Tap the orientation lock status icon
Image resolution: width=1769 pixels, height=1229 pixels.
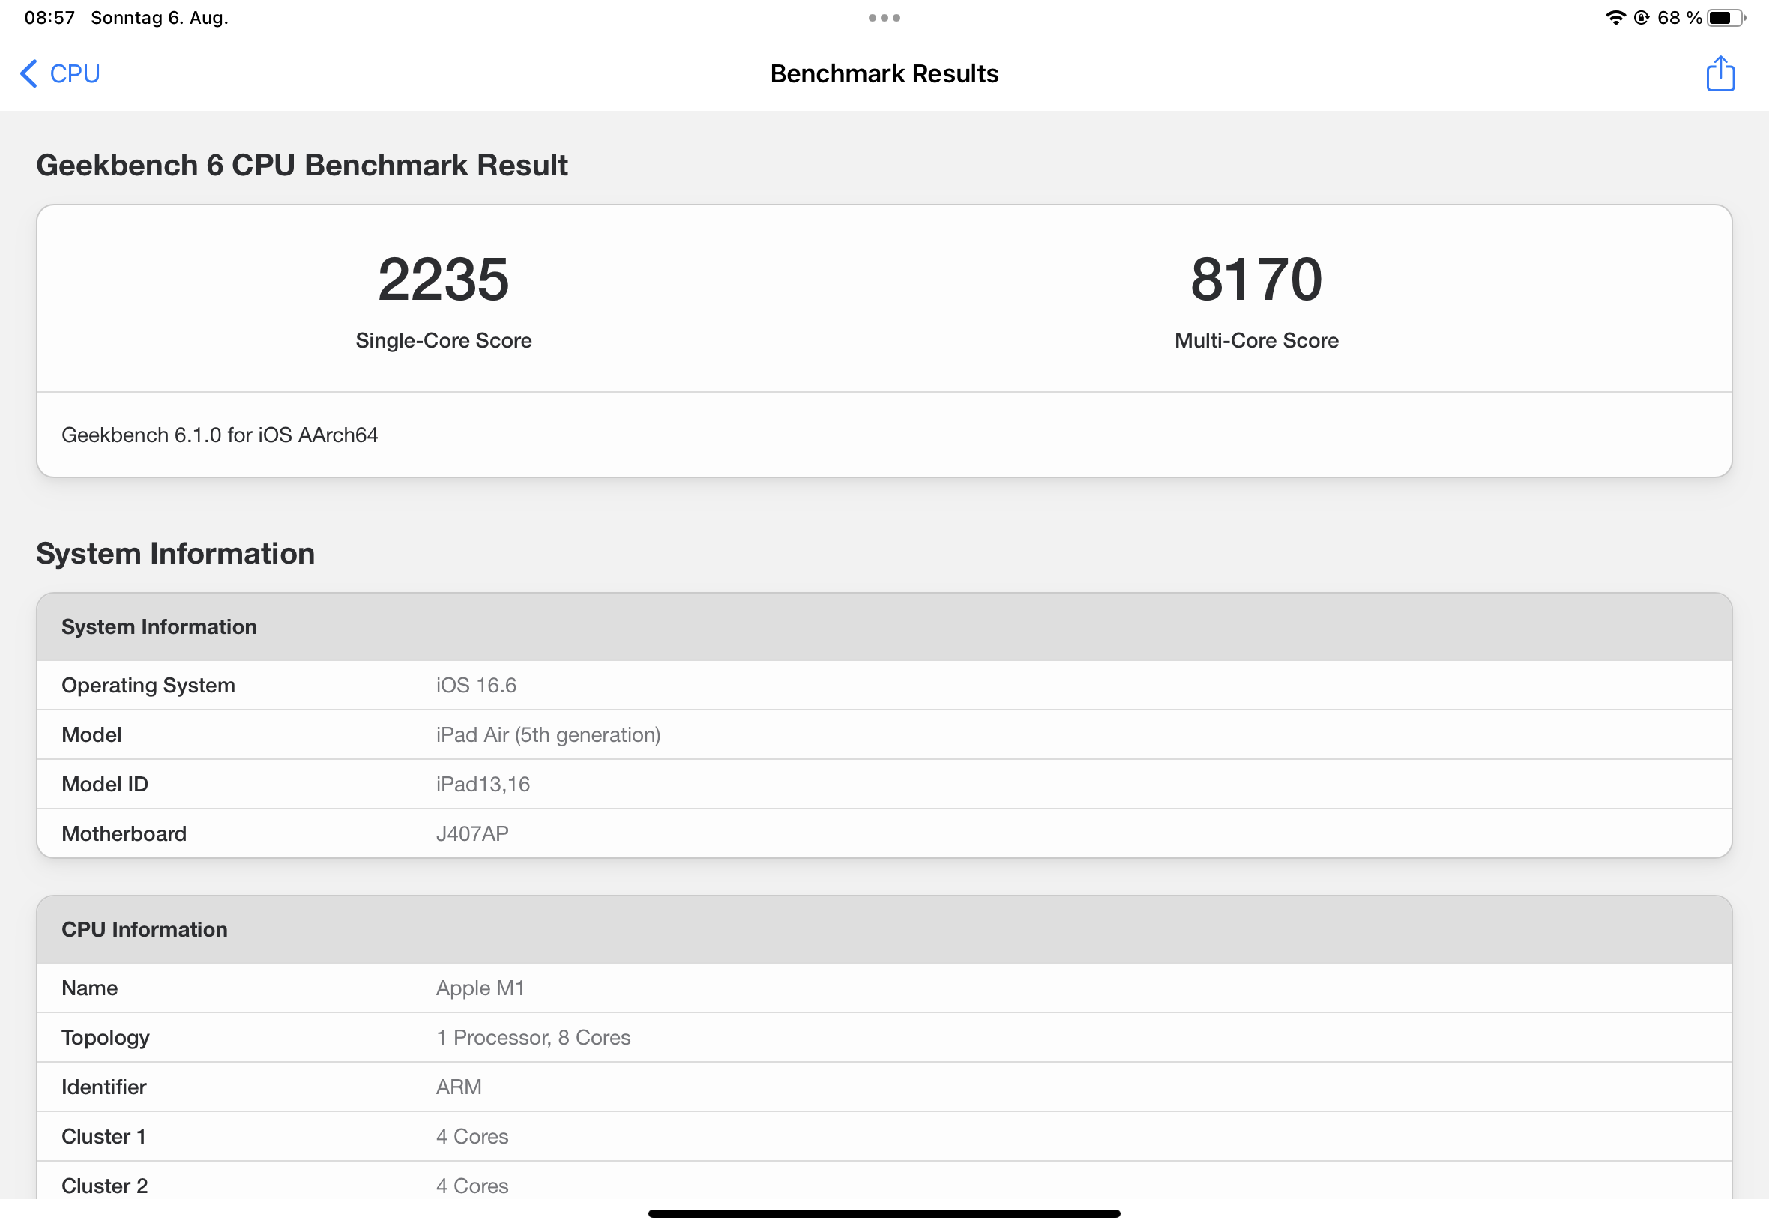click(x=1641, y=18)
